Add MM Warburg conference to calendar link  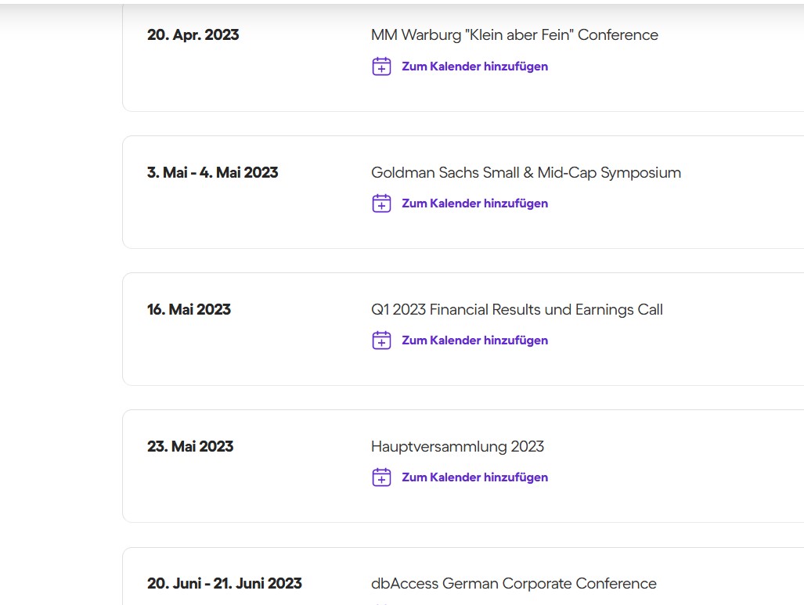pos(474,67)
